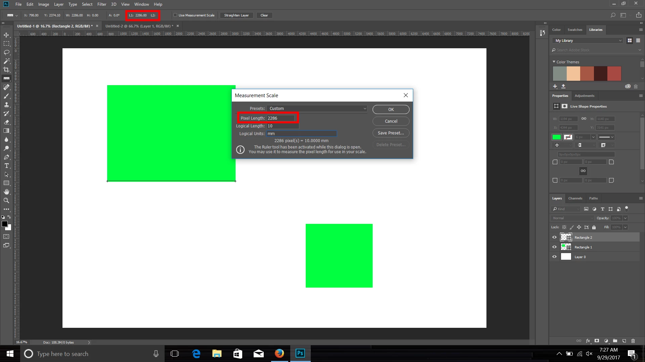
Task: Select the Crop tool
Action: coord(6,70)
